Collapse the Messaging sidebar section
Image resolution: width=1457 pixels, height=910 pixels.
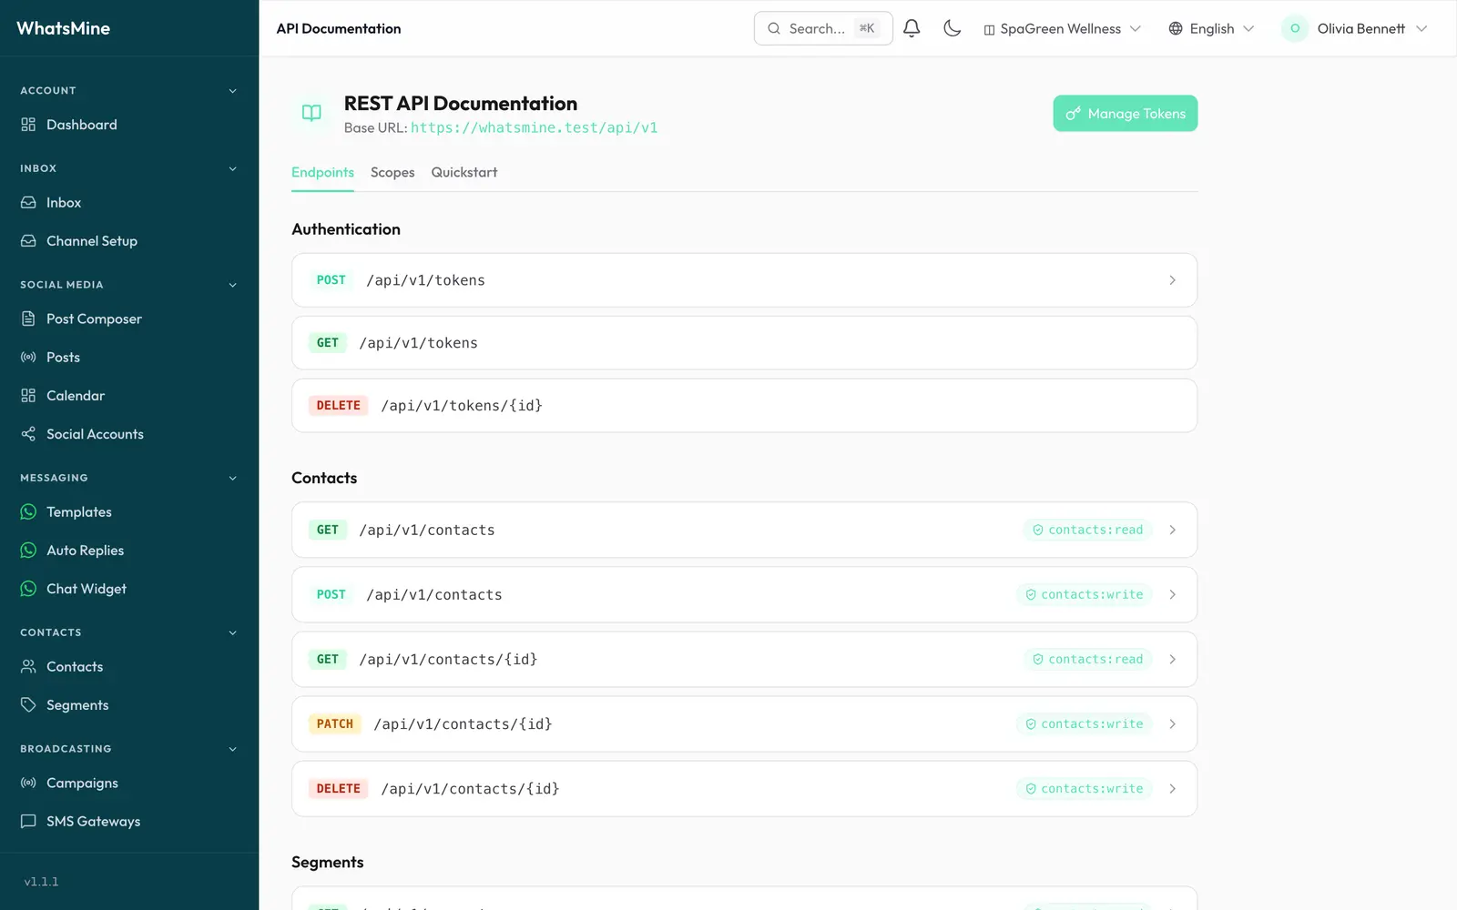point(232,478)
